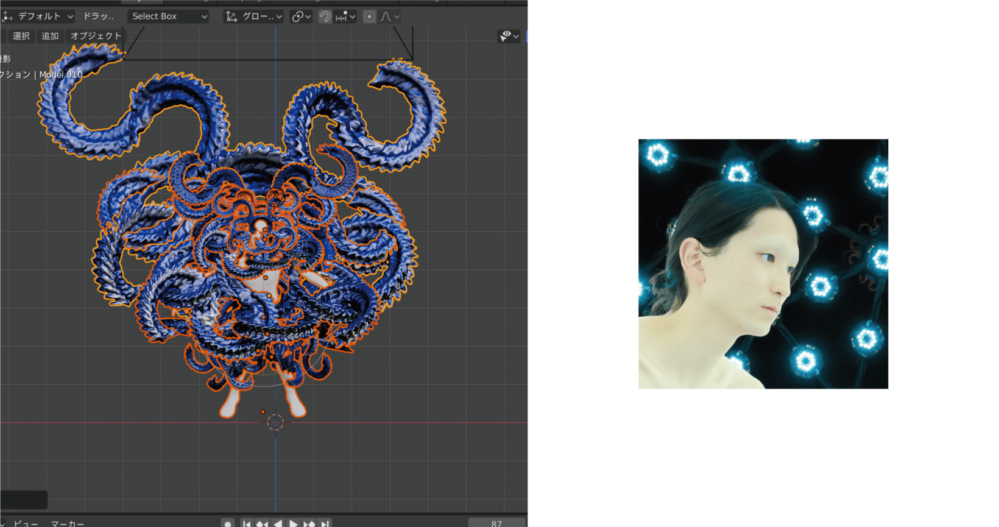
Task: Jump to the timeline start frame
Action: click(247, 523)
